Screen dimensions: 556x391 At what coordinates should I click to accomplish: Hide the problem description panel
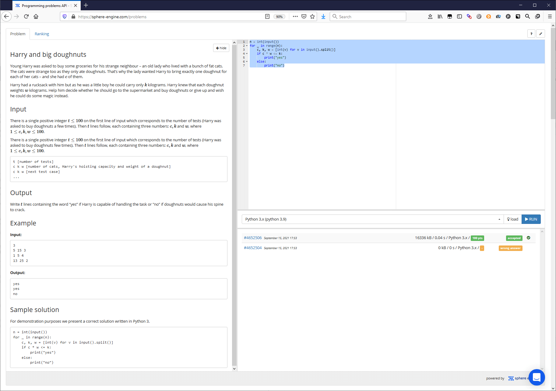click(221, 48)
